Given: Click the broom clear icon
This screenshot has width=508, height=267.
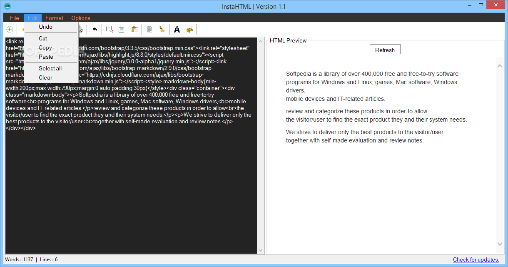Looking at the screenshot, I should [x=162, y=29].
